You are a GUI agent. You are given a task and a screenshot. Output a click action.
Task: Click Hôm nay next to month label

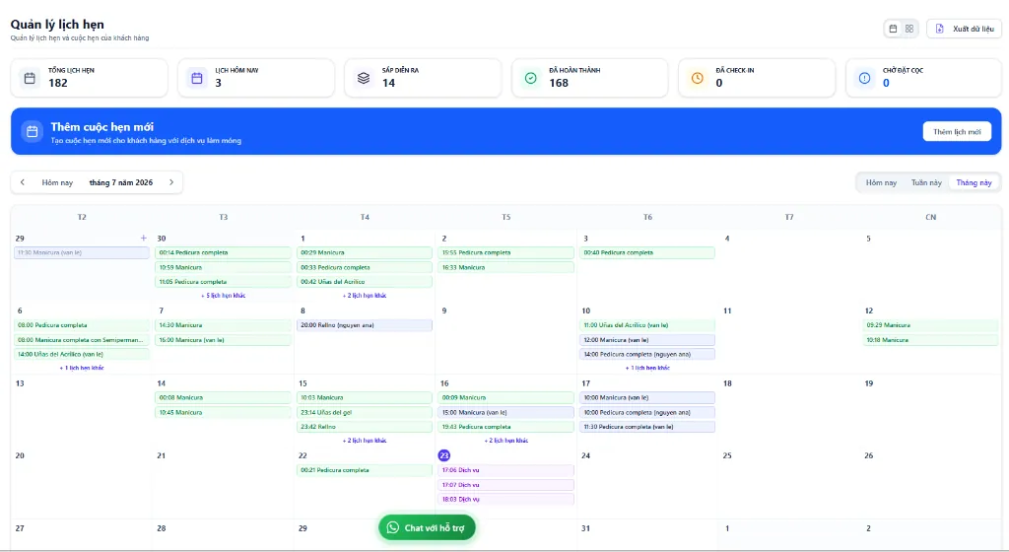[x=57, y=182]
